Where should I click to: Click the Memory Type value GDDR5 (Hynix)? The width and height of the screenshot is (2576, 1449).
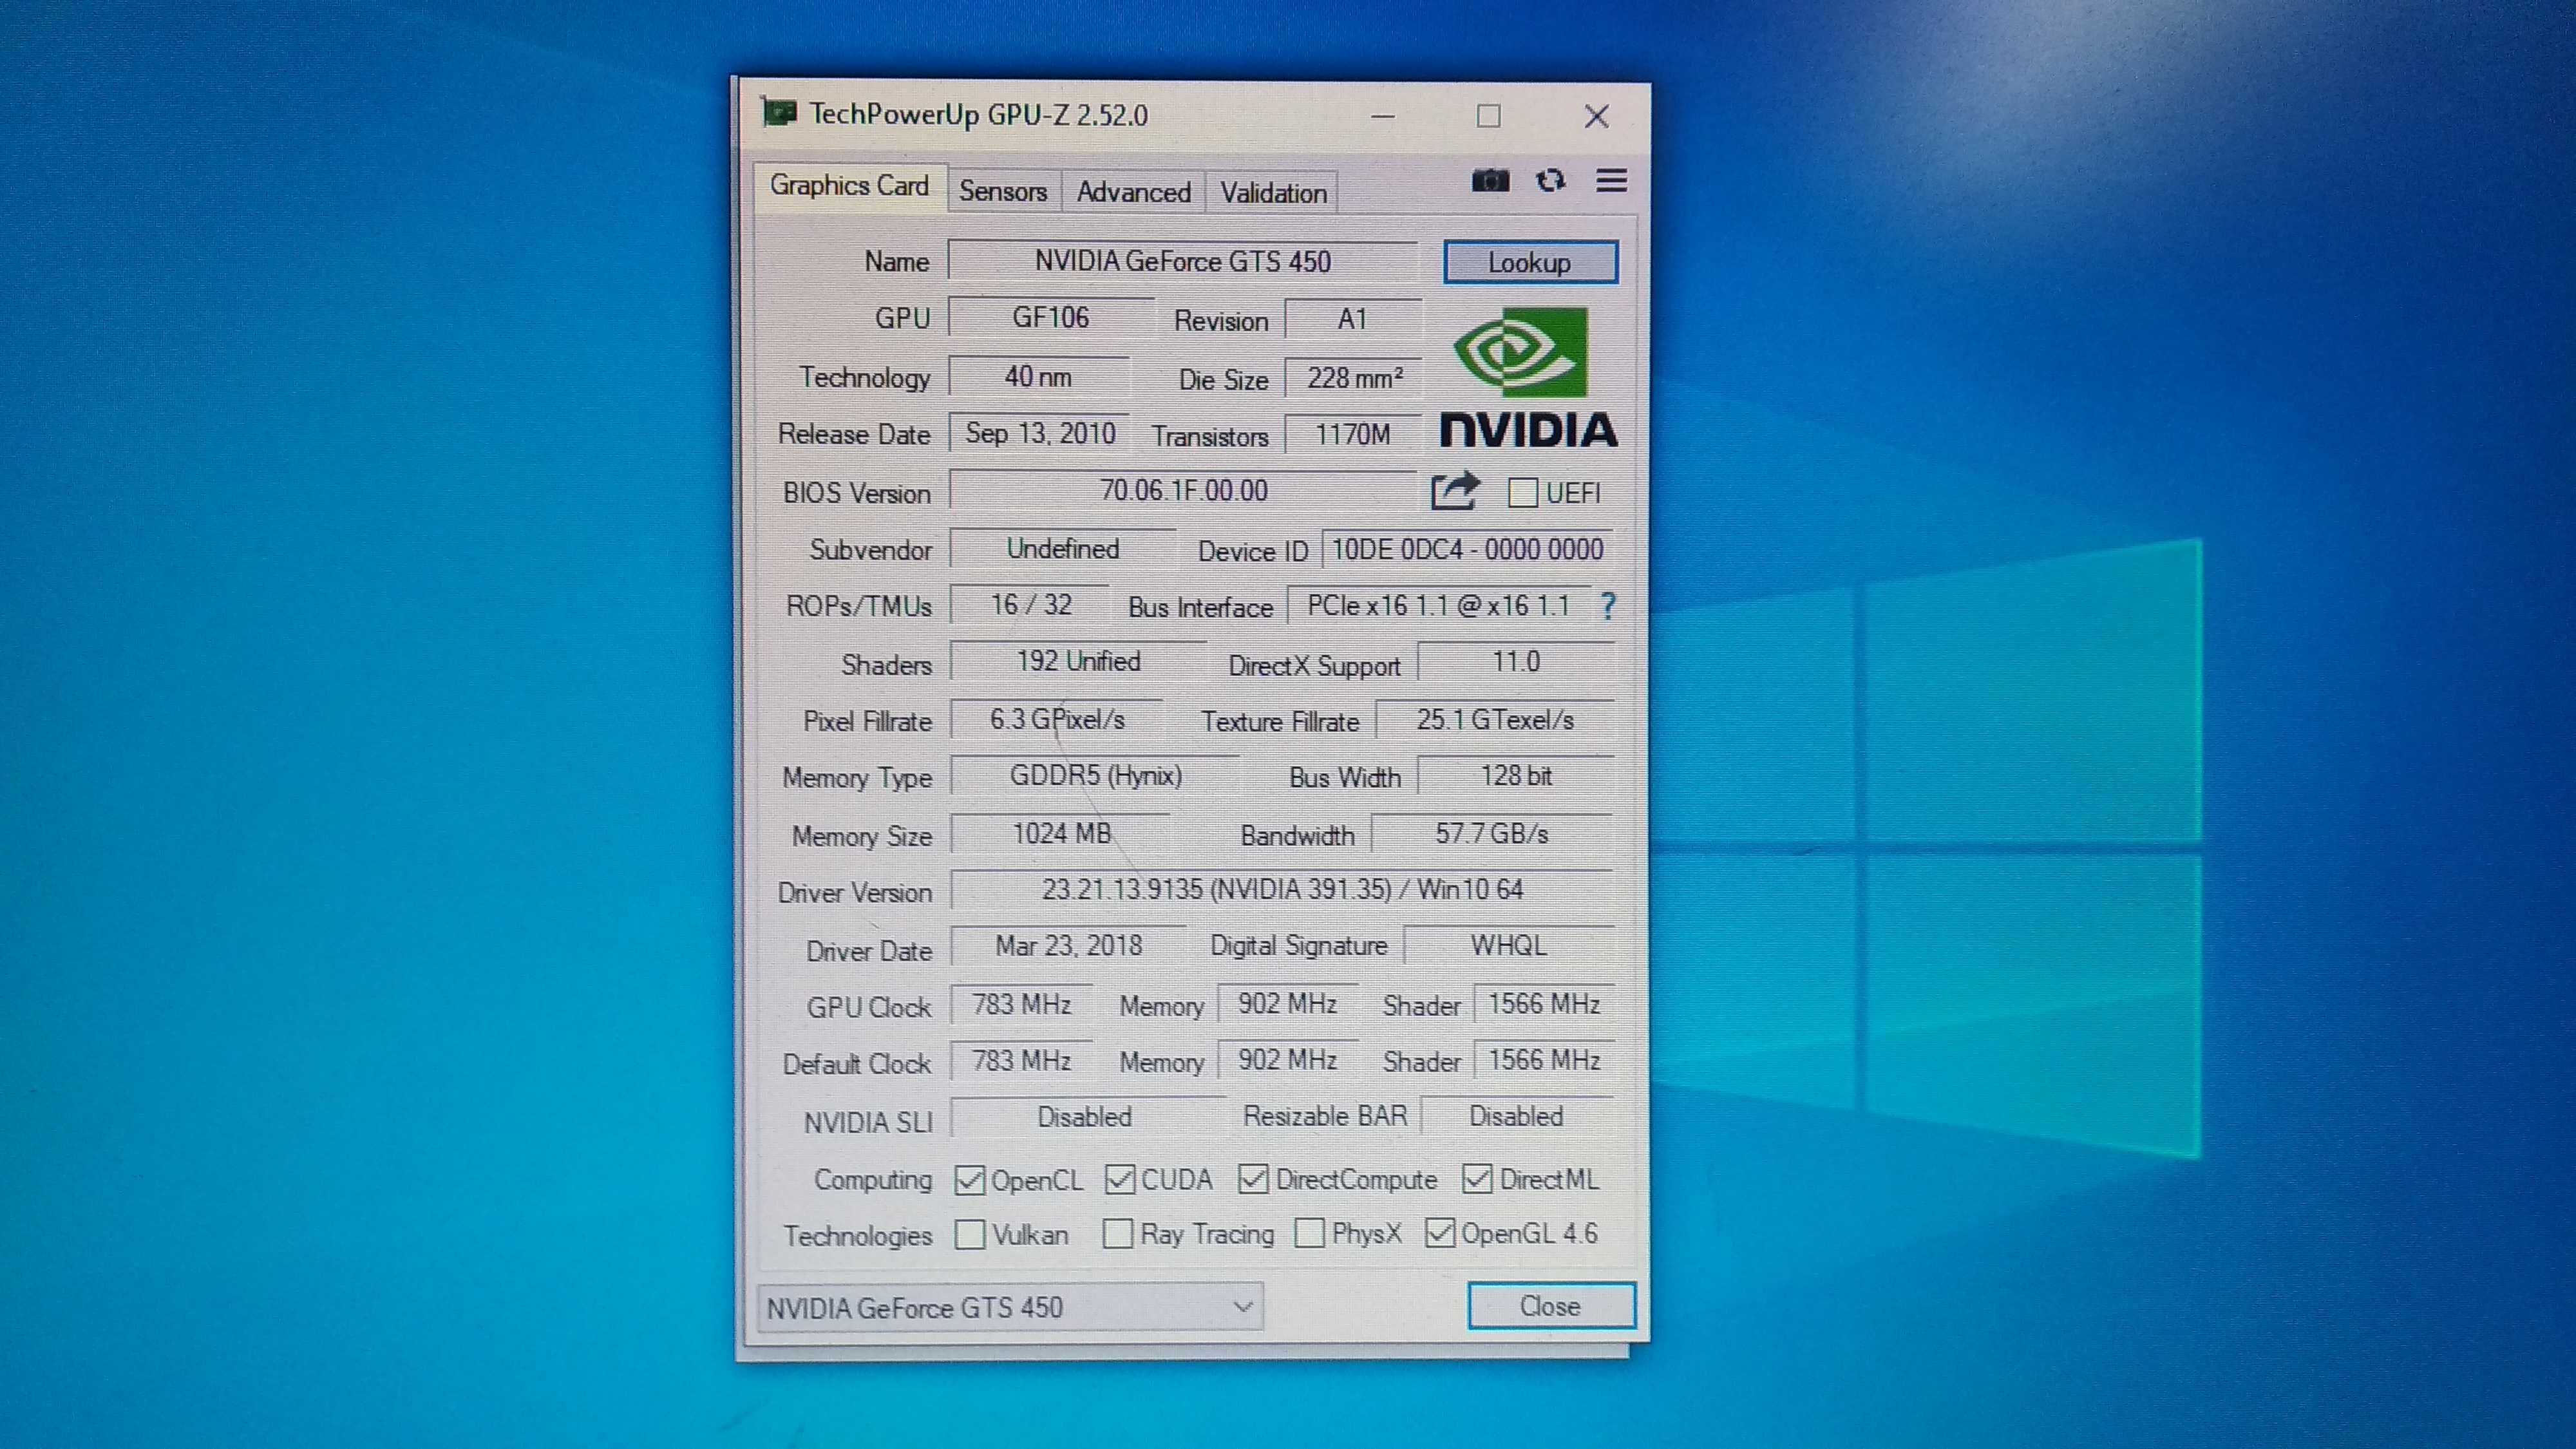pyautogui.click(x=1095, y=776)
